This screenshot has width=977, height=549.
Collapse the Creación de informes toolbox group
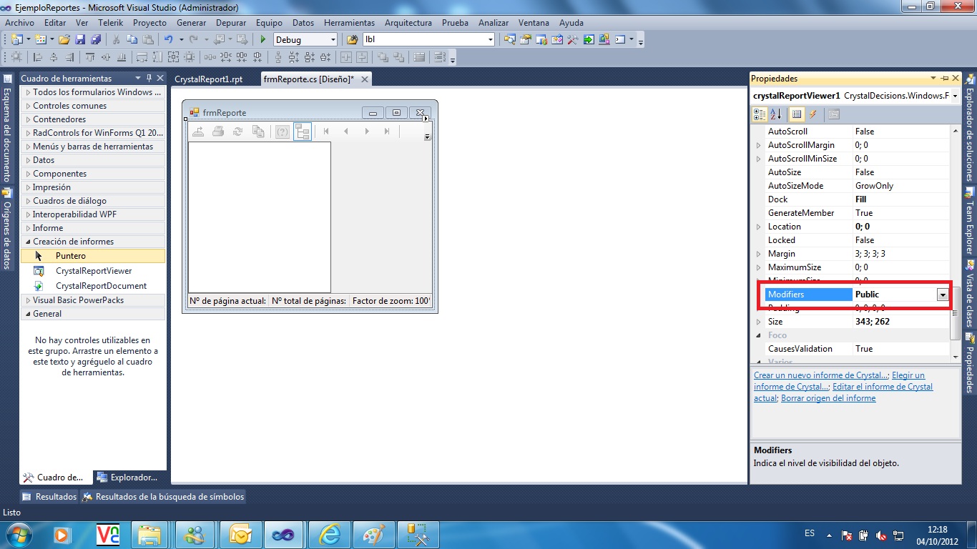tap(28, 242)
